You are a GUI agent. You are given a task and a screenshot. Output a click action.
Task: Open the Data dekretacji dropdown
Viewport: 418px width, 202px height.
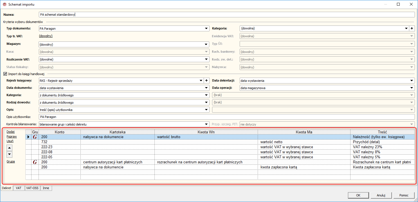[x=412, y=81]
